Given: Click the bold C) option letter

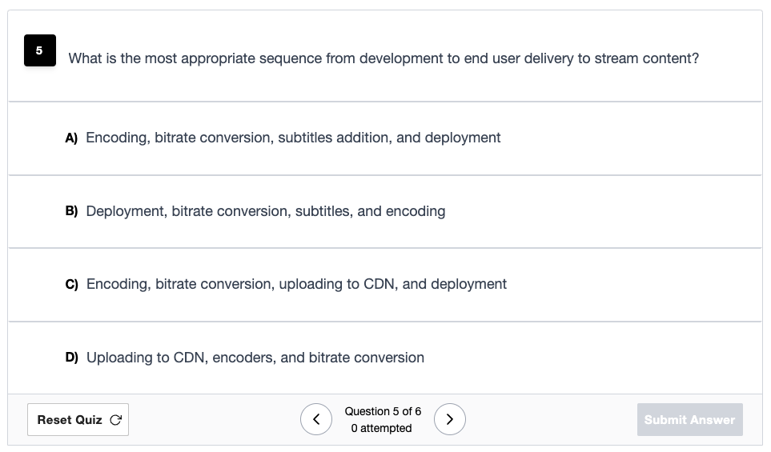Looking at the screenshot, I should click(72, 285).
